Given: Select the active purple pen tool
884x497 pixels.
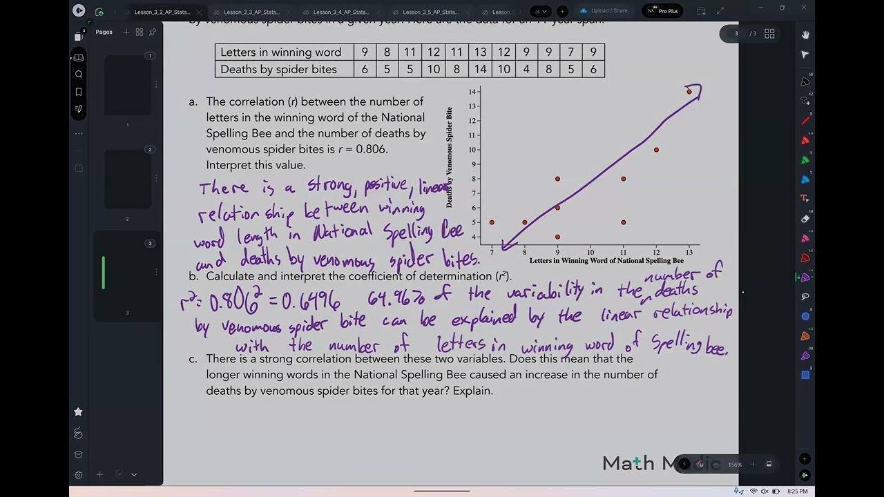Looking at the screenshot, I should pos(805,277).
